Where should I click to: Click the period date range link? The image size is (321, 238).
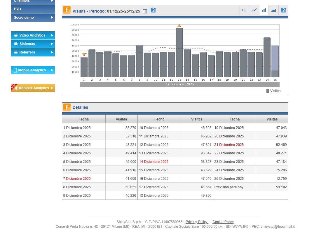(123, 11)
